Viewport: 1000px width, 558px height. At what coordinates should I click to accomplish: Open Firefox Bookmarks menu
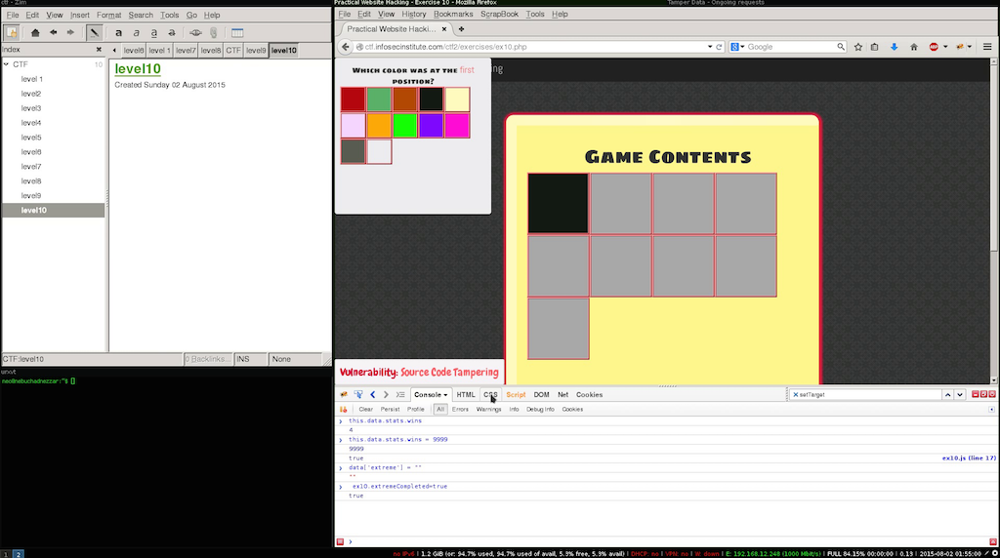453,14
